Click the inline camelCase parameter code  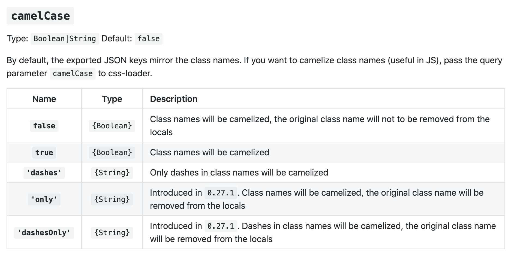pos(73,74)
